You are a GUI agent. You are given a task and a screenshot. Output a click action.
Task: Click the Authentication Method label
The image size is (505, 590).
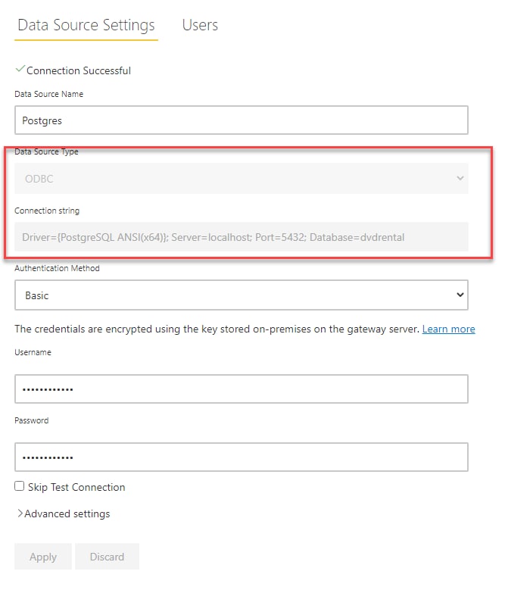(57, 268)
